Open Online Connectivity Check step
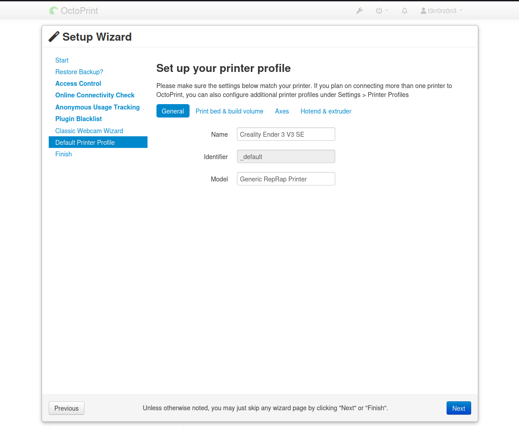This screenshot has width=519, height=433. [95, 95]
